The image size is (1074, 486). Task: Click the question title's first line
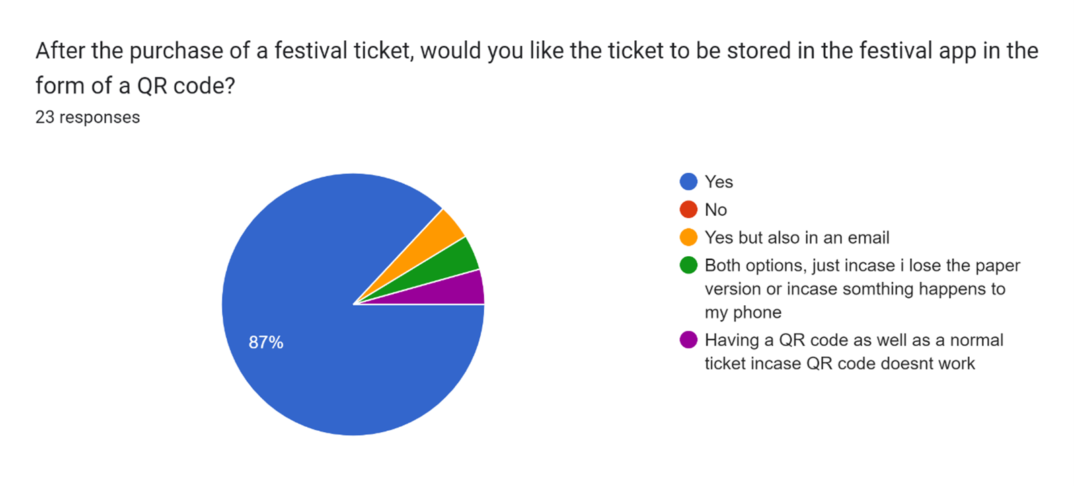pyautogui.click(x=537, y=51)
